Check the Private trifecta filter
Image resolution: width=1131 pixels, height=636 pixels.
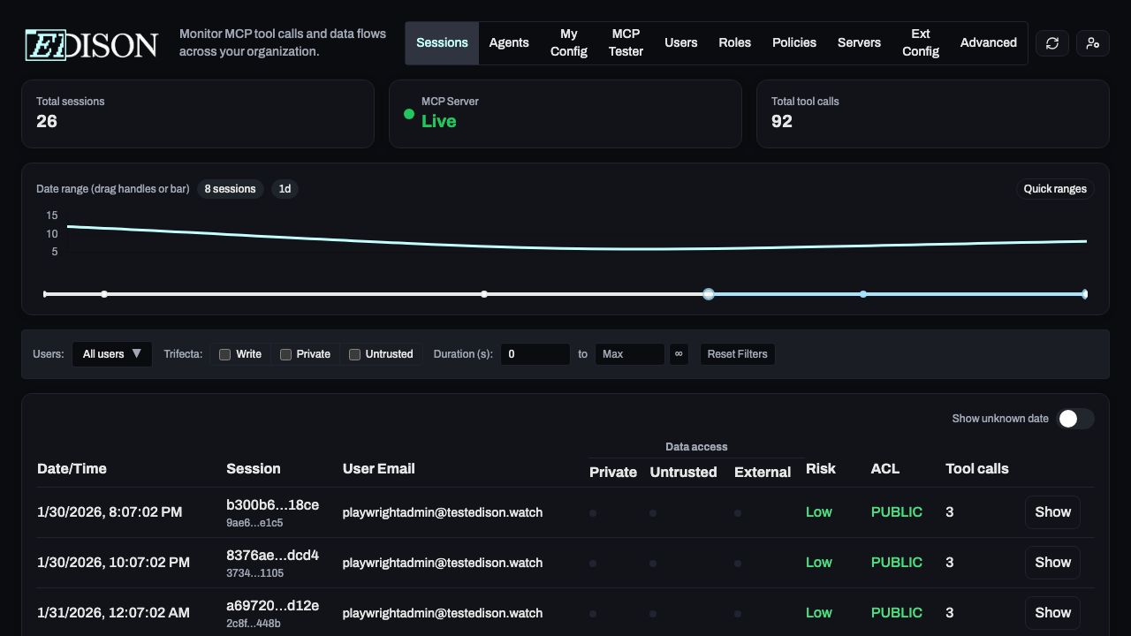pyautogui.click(x=285, y=353)
